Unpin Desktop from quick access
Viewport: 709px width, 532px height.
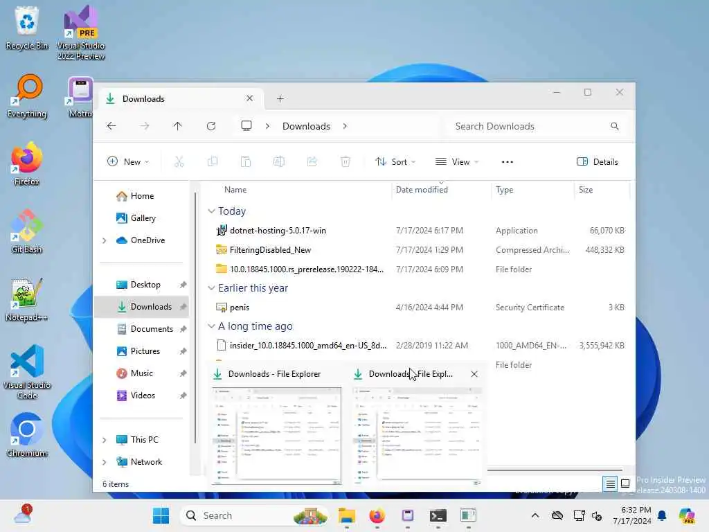(x=183, y=285)
